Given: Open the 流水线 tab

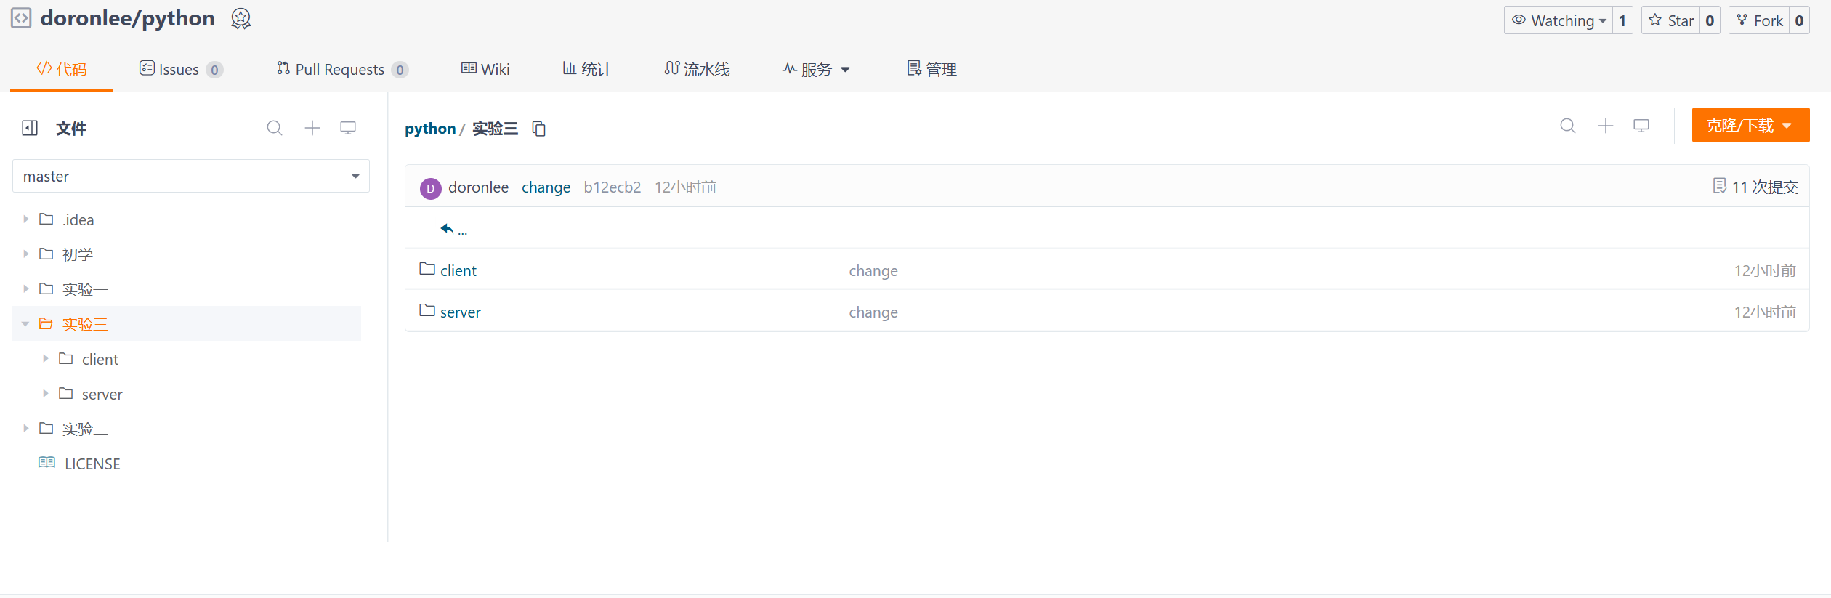Looking at the screenshot, I should [x=697, y=69].
